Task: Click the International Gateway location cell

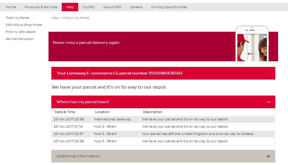Action: [x=116, y=119]
